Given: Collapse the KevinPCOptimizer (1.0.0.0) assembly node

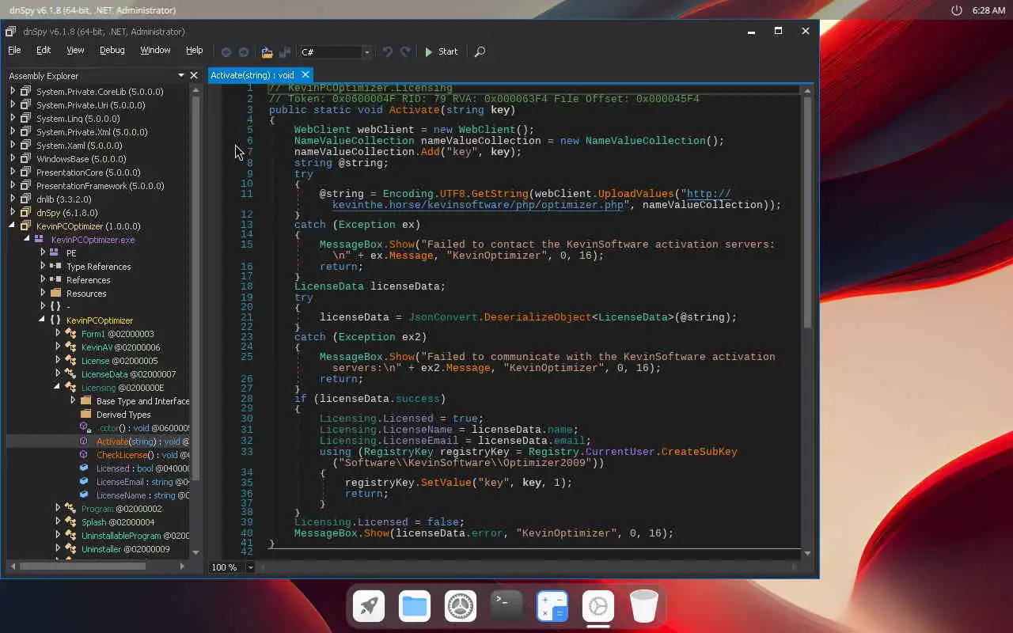Looking at the screenshot, I should coord(13,226).
